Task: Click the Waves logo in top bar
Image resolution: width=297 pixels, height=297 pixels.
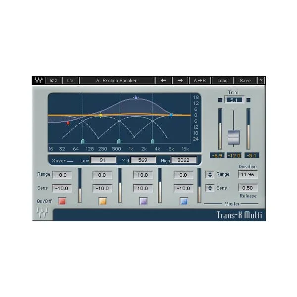Action: pyautogui.click(x=39, y=80)
